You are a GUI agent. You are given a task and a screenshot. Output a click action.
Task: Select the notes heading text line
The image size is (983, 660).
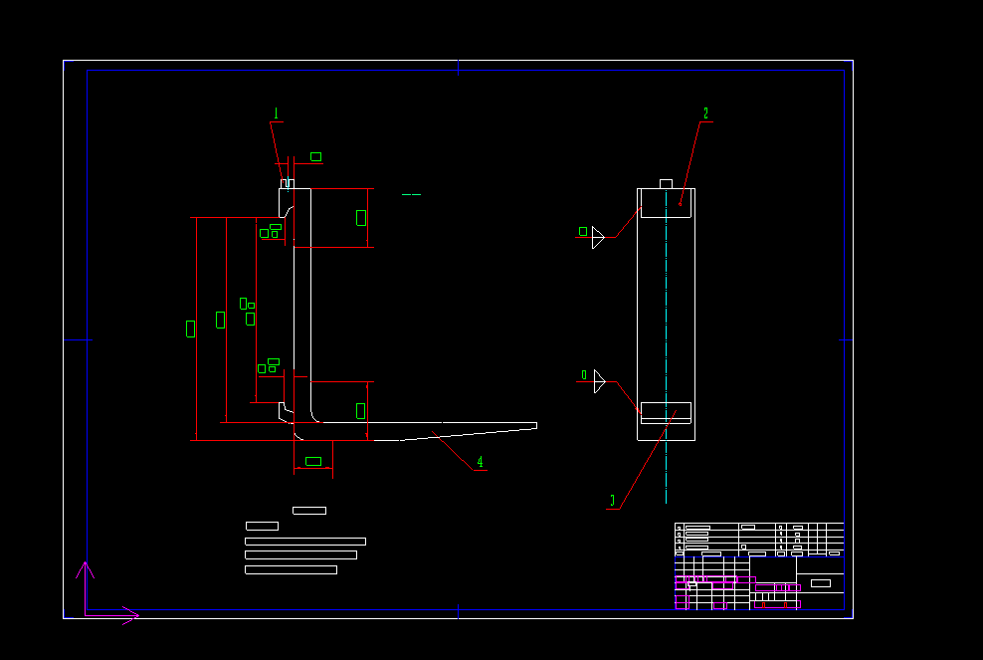pos(309,511)
